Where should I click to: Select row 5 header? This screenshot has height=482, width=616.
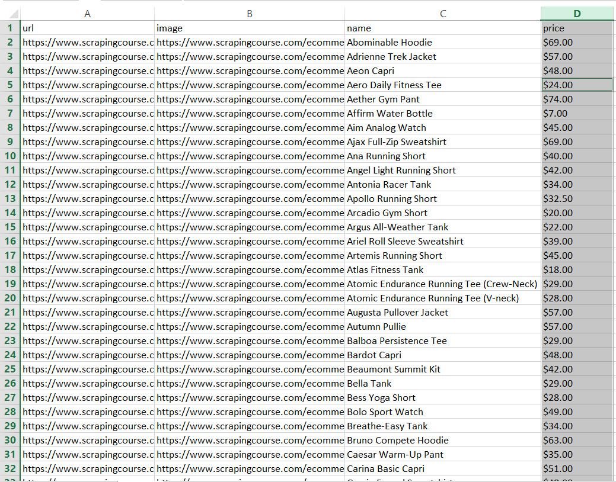tap(10, 85)
